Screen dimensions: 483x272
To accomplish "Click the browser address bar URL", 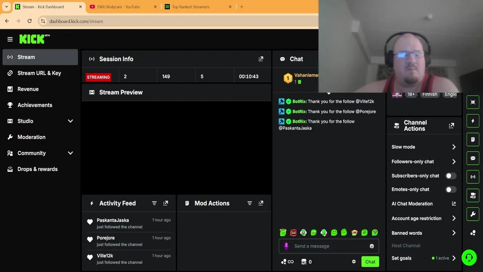I will point(76,21).
